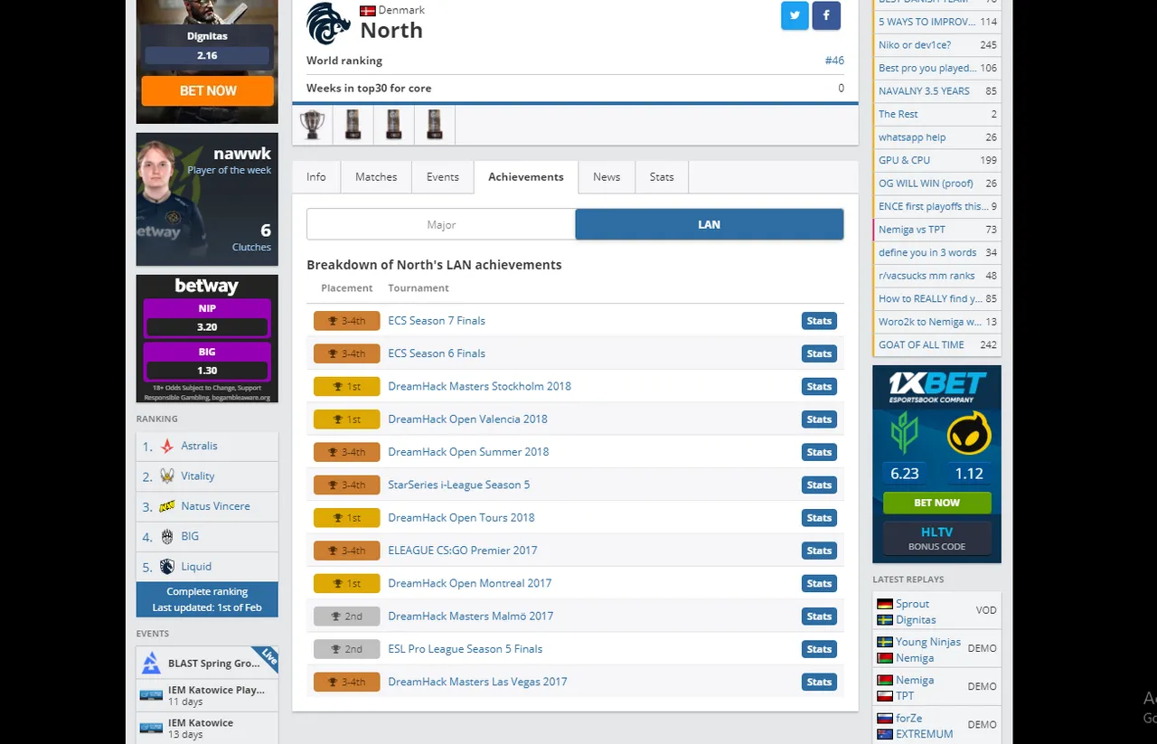Open Nemiga vs TPT demo replay
1157x744 pixels.
coord(937,687)
